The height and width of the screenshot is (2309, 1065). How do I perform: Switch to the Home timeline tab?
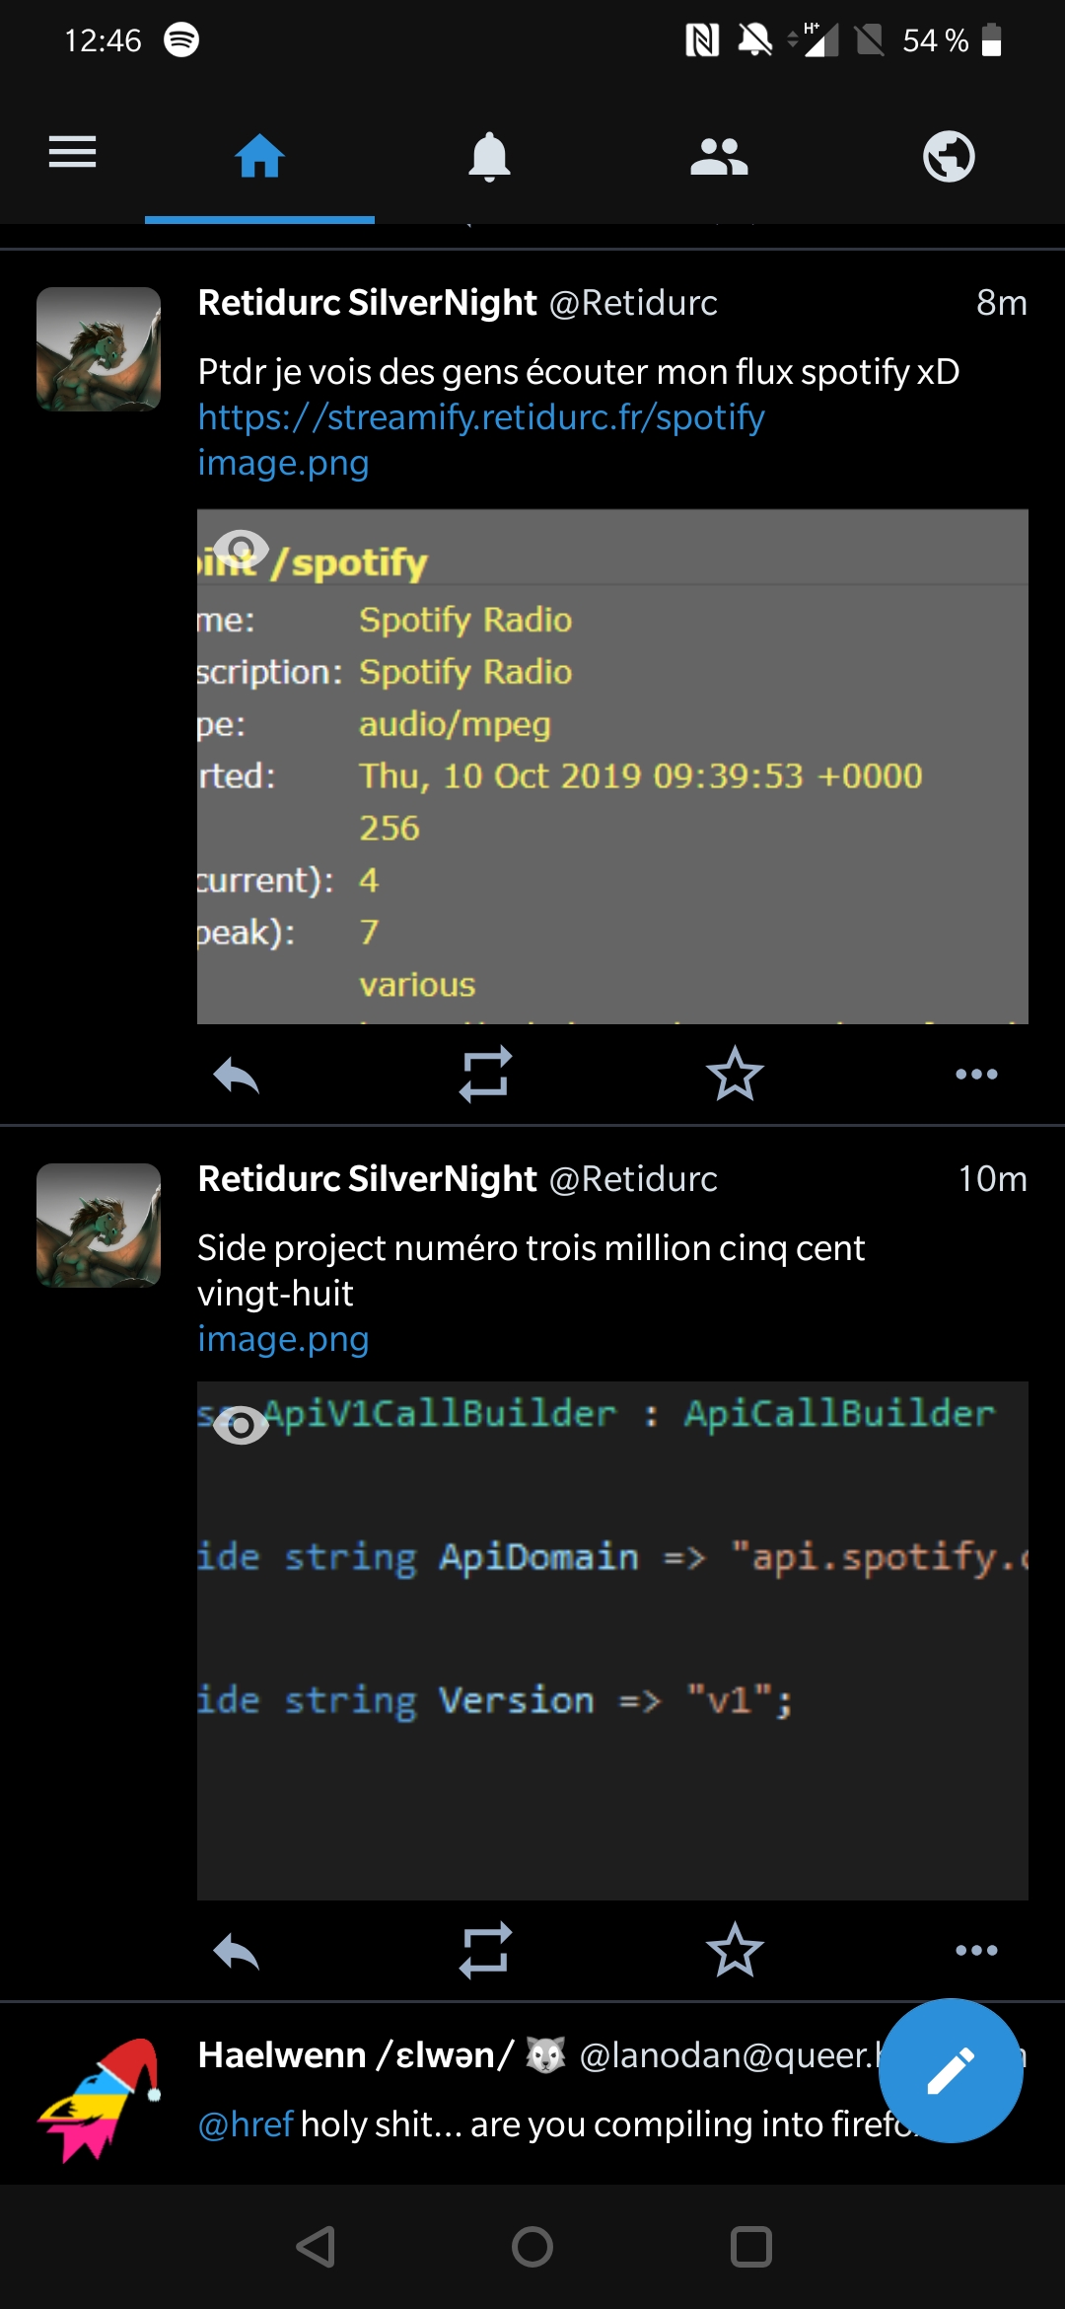[259, 156]
